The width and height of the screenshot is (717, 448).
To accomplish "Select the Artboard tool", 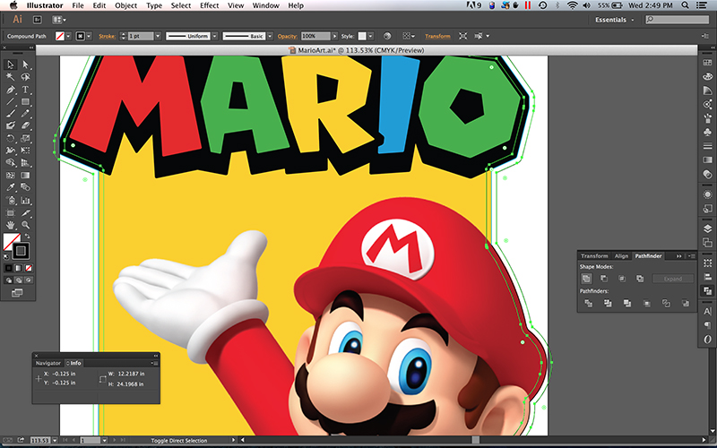I will click(x=11, y=212).
